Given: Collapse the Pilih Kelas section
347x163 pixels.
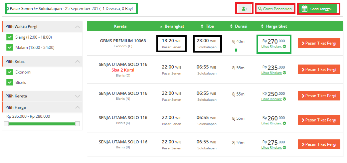Looking at the screenshot, I should point(78,62).
